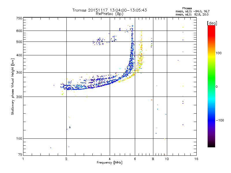Click the colorbar label '100'
231x173 pixels.
(x=219, y=53)
